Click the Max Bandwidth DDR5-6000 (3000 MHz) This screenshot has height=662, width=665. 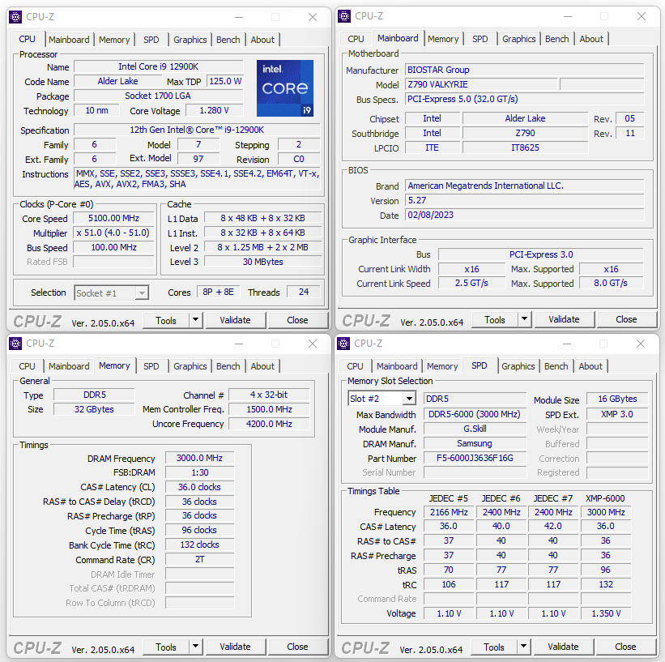click(475, 414)
